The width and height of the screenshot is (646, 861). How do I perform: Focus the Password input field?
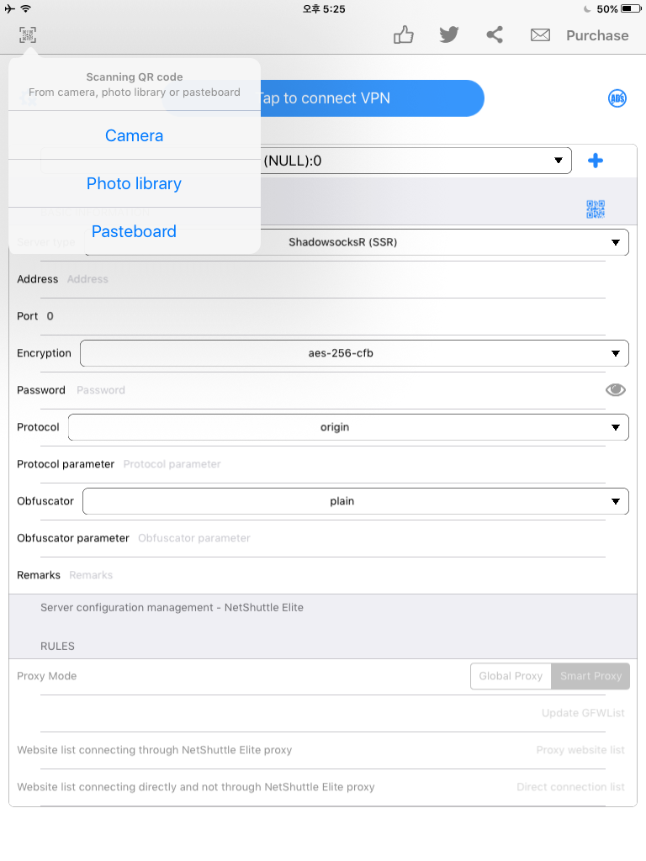tap(338, 390)
